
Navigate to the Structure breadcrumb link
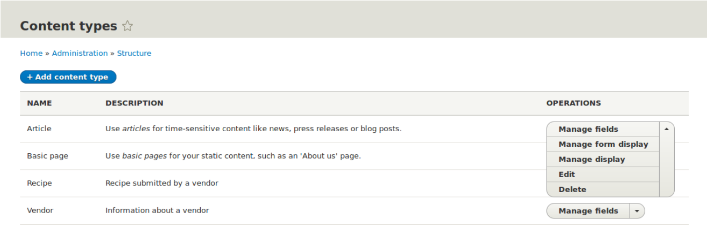point(134,53)
